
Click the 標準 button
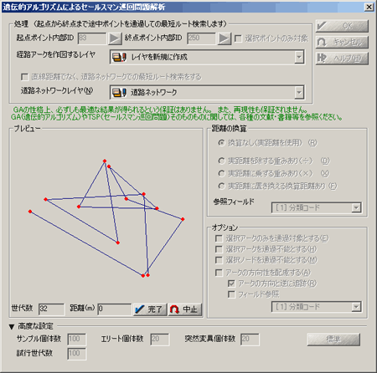pos(333,340)
